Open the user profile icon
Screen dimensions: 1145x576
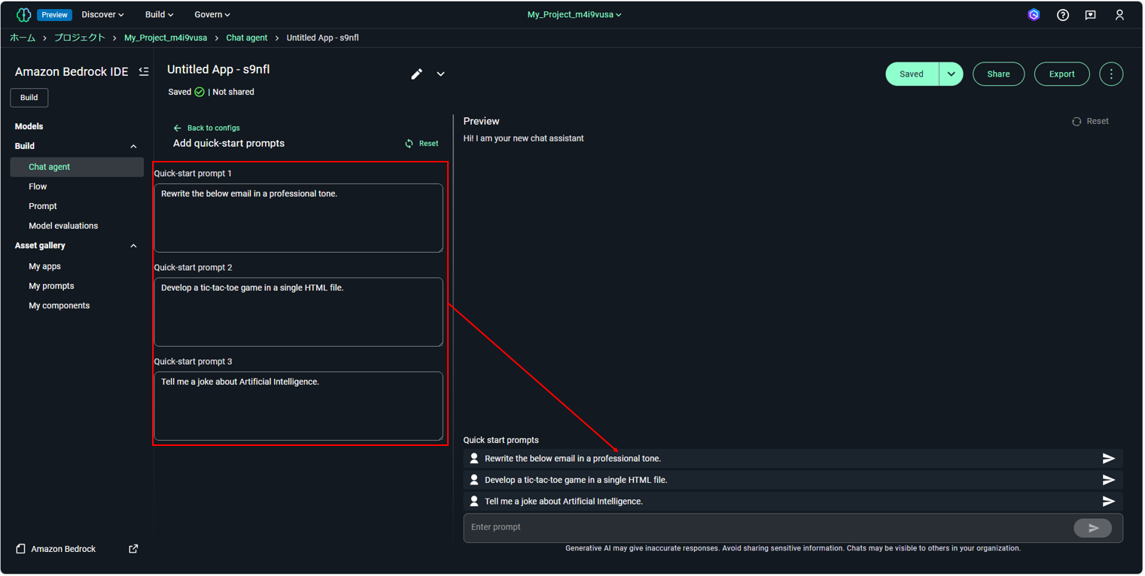pyautogui.click(x=1119, y=14)
